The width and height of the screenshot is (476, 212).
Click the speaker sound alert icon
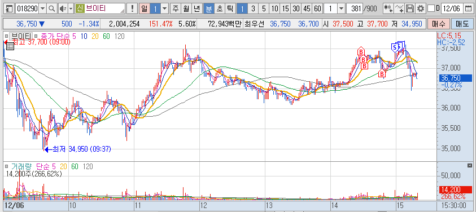point(63,8)
